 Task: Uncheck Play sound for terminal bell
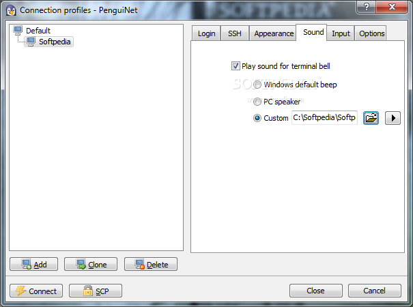click(x=236, y=65)
